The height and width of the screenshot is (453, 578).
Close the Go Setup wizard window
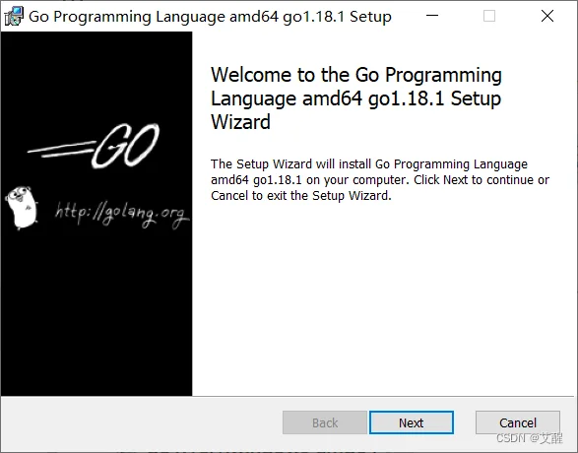click(x=547, y=16)
